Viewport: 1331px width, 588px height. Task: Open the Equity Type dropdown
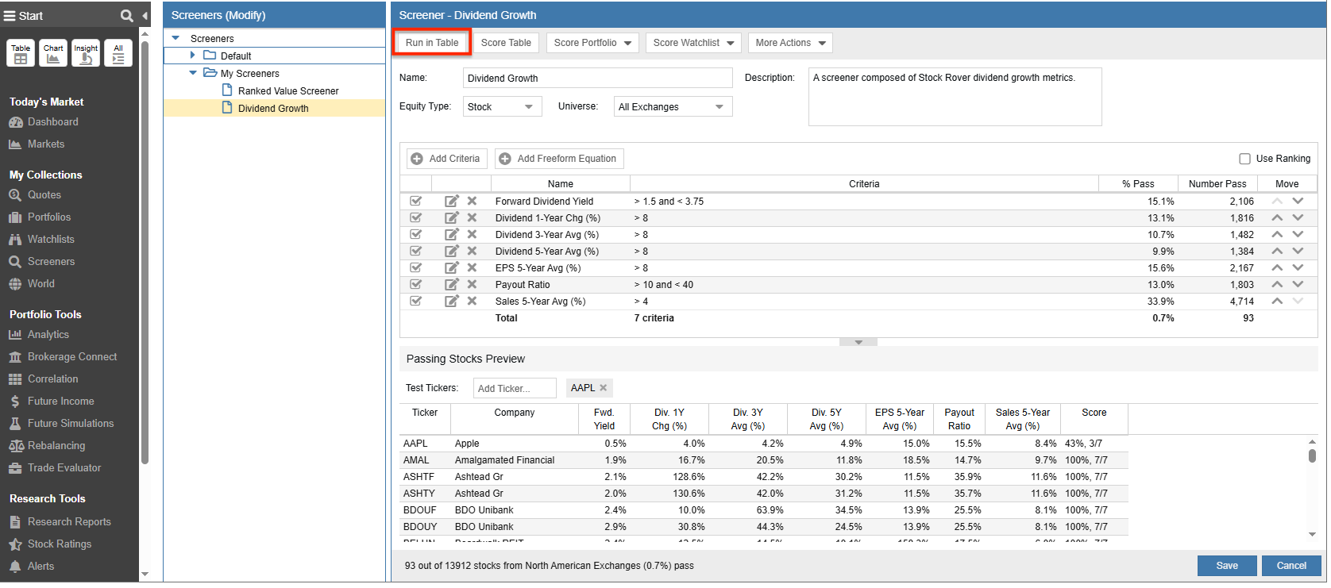[502, 106]
